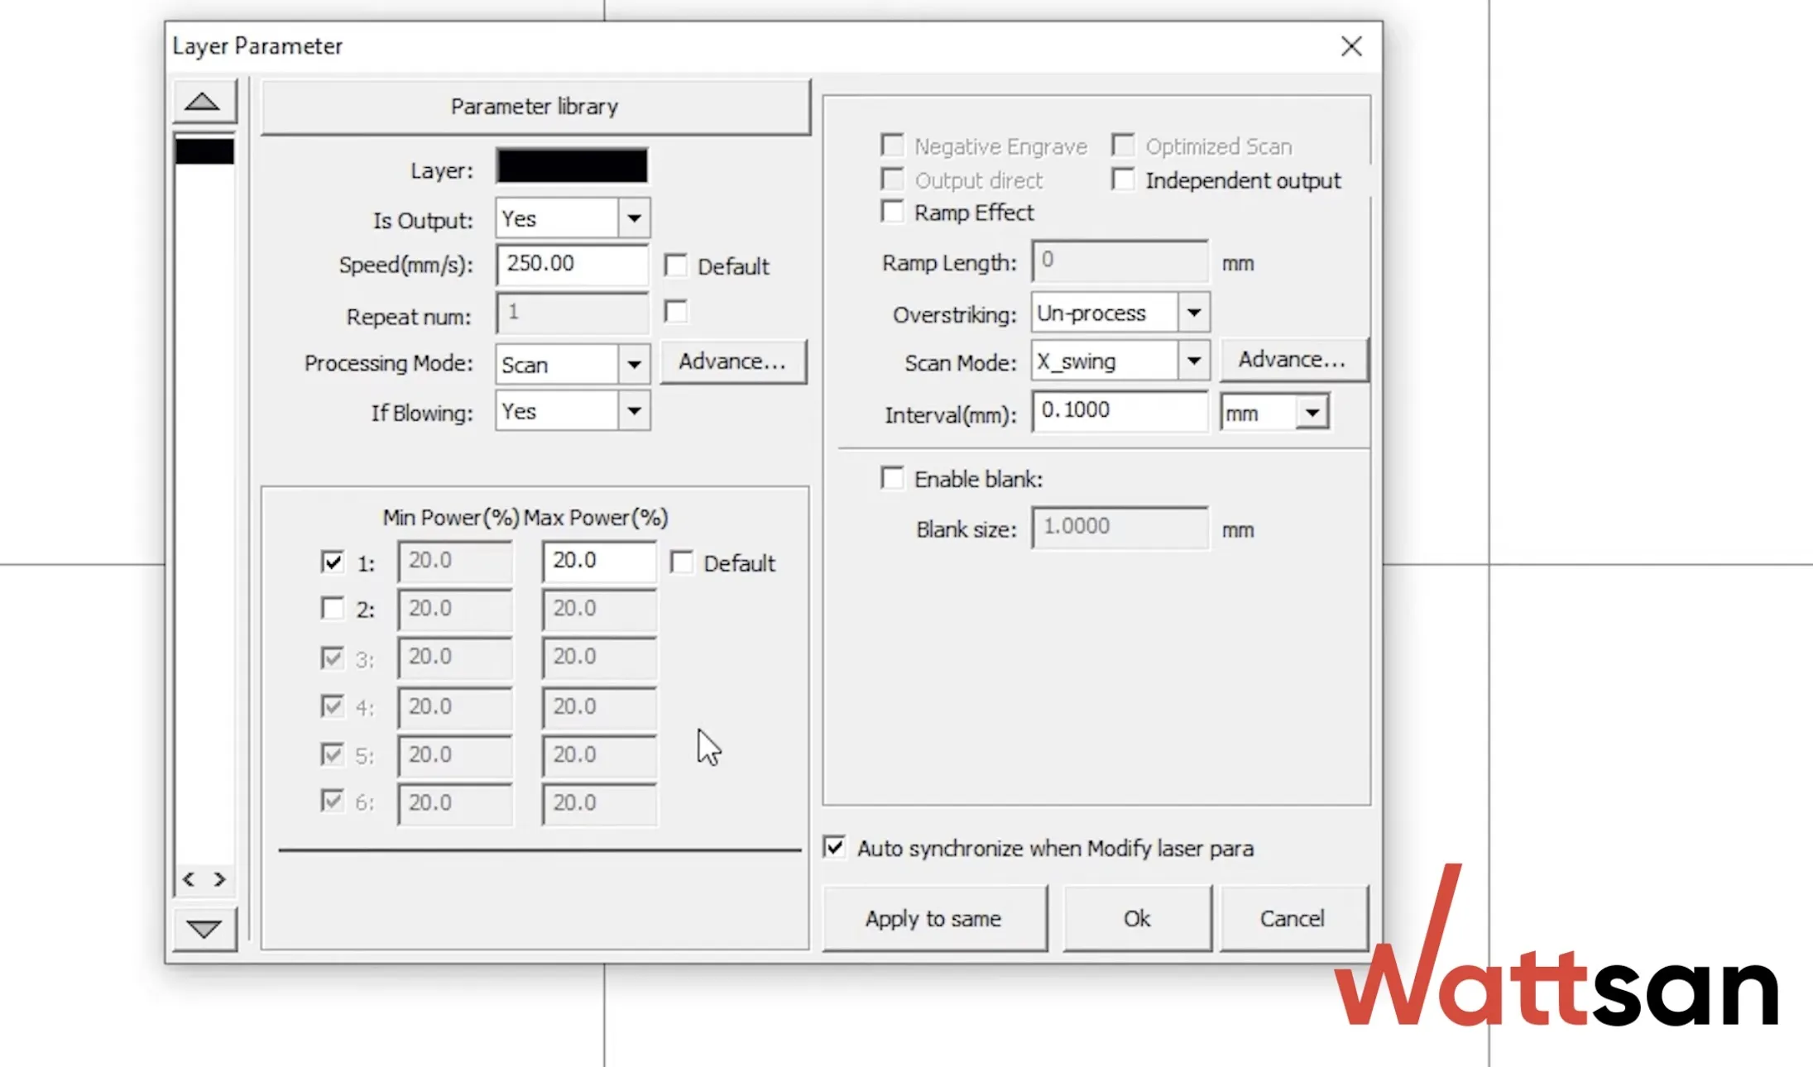Expand the Processing Mode dropdown
1813x1067 pixels.
pos(634,364)
